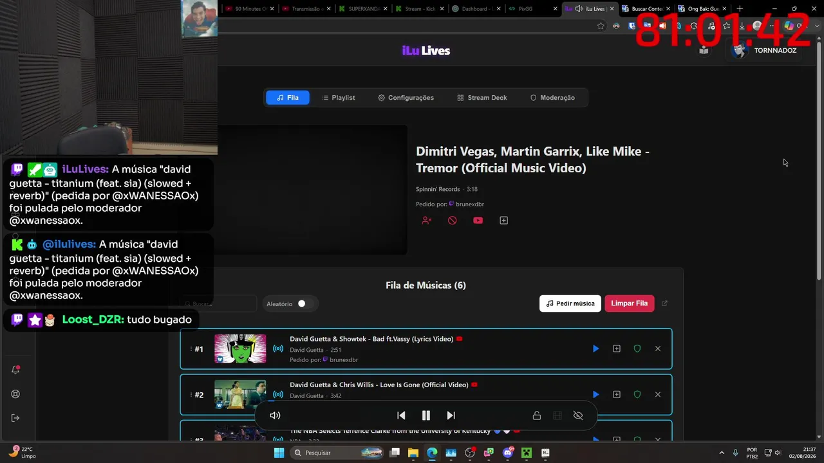Mute the player volume

tap(275, 415)
